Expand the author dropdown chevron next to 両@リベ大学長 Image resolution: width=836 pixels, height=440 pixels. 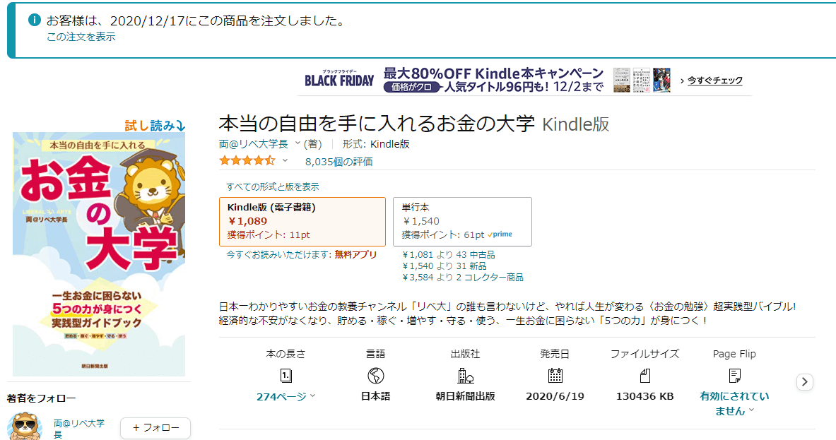[298, 143]
